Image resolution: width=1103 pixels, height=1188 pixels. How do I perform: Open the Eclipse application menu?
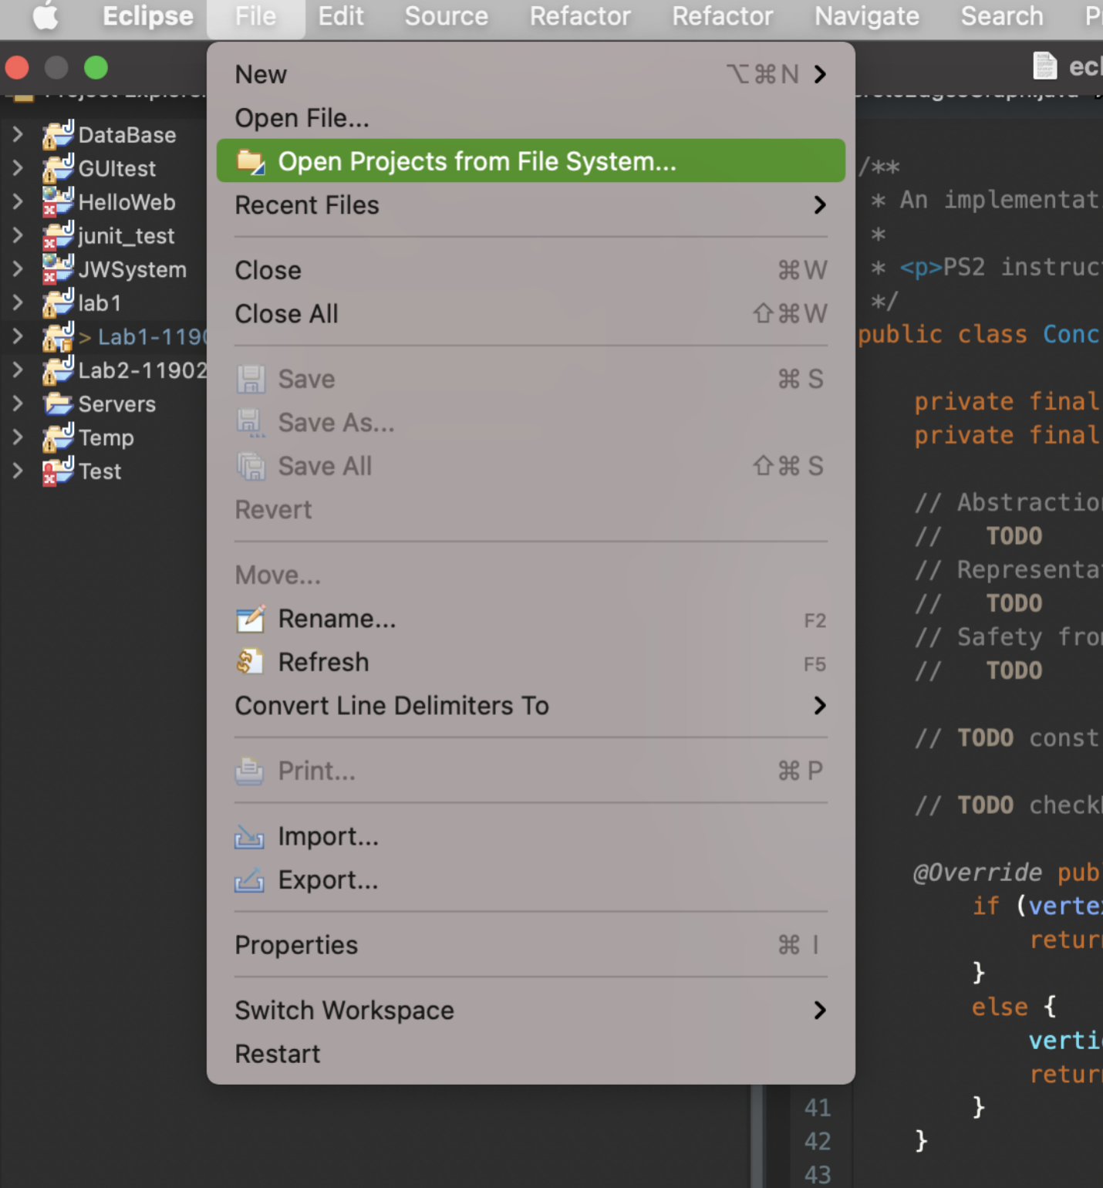[148, 16]
